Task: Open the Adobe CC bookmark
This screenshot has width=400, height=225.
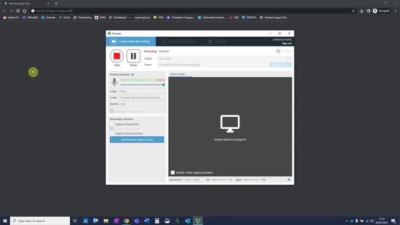Action: (11, 18)
